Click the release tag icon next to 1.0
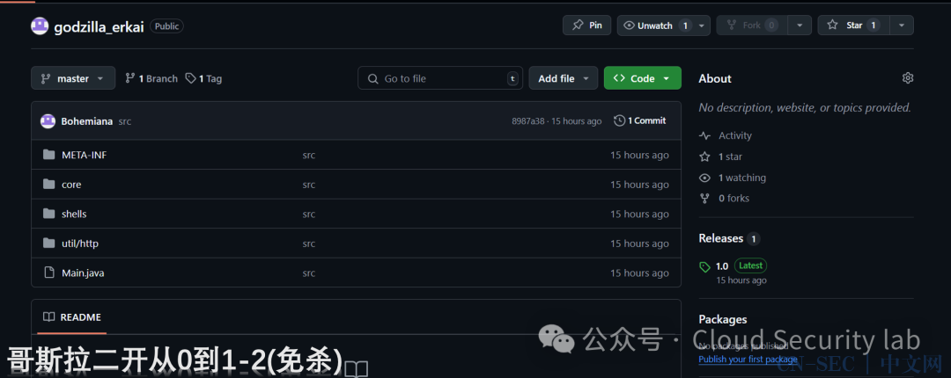The width and height of the screenshot is (951, 378). click(x=704, y=266)
